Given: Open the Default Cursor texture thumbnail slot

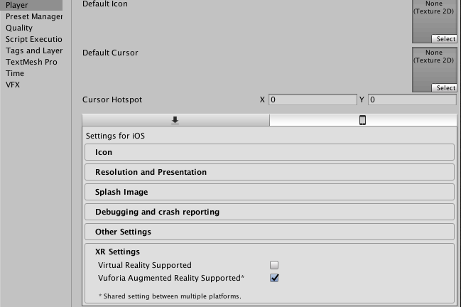Looking at the screenshot, I should click(434, 70).
